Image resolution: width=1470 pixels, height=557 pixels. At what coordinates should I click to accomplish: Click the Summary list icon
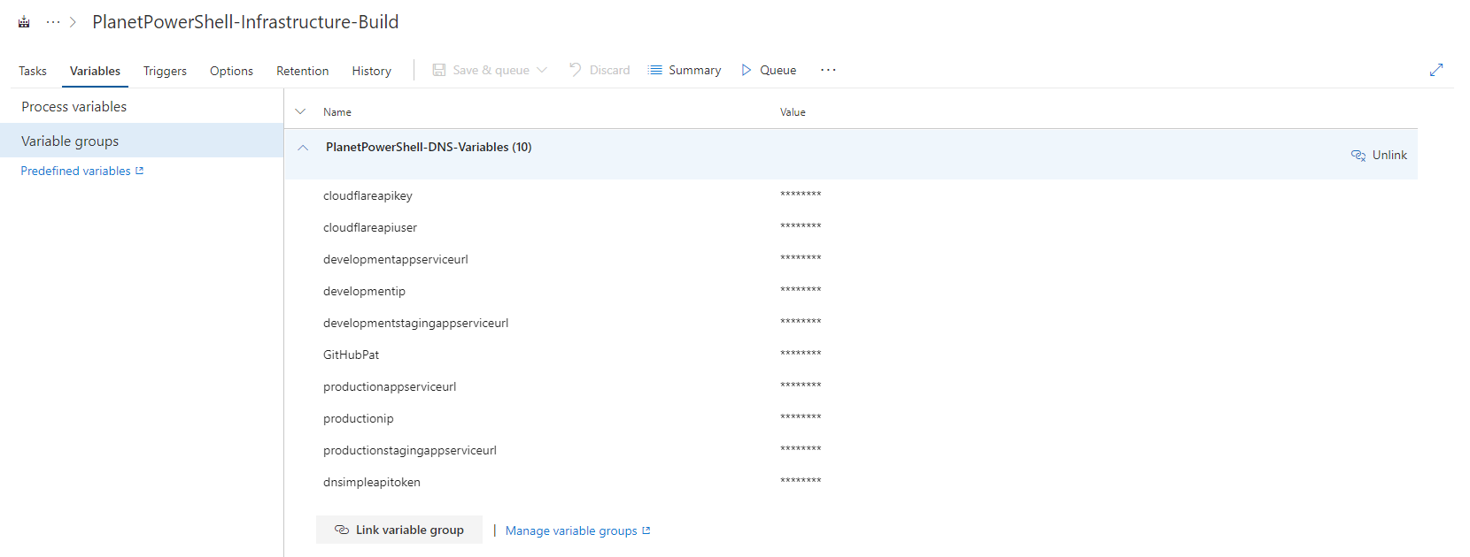coord(655,70)
